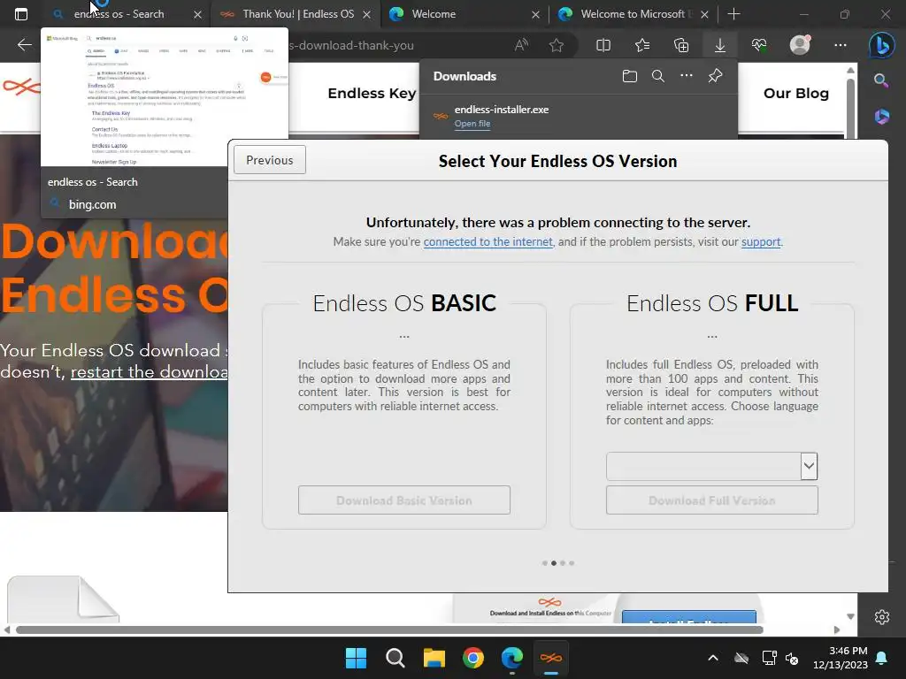Click Download Full Version button
The image size is (906, 679).
[x=712, y=500]
